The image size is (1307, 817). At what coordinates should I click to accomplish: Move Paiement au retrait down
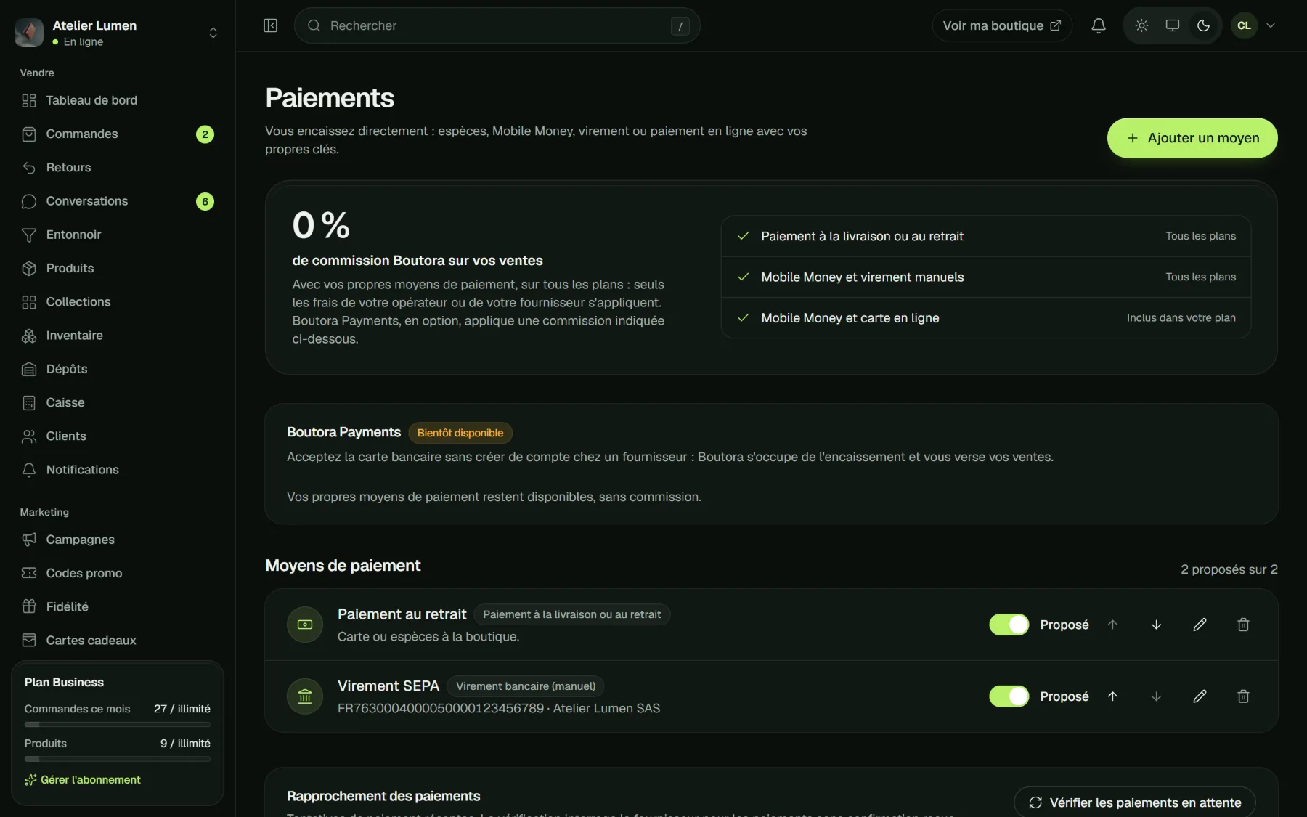pos(1156,625)
